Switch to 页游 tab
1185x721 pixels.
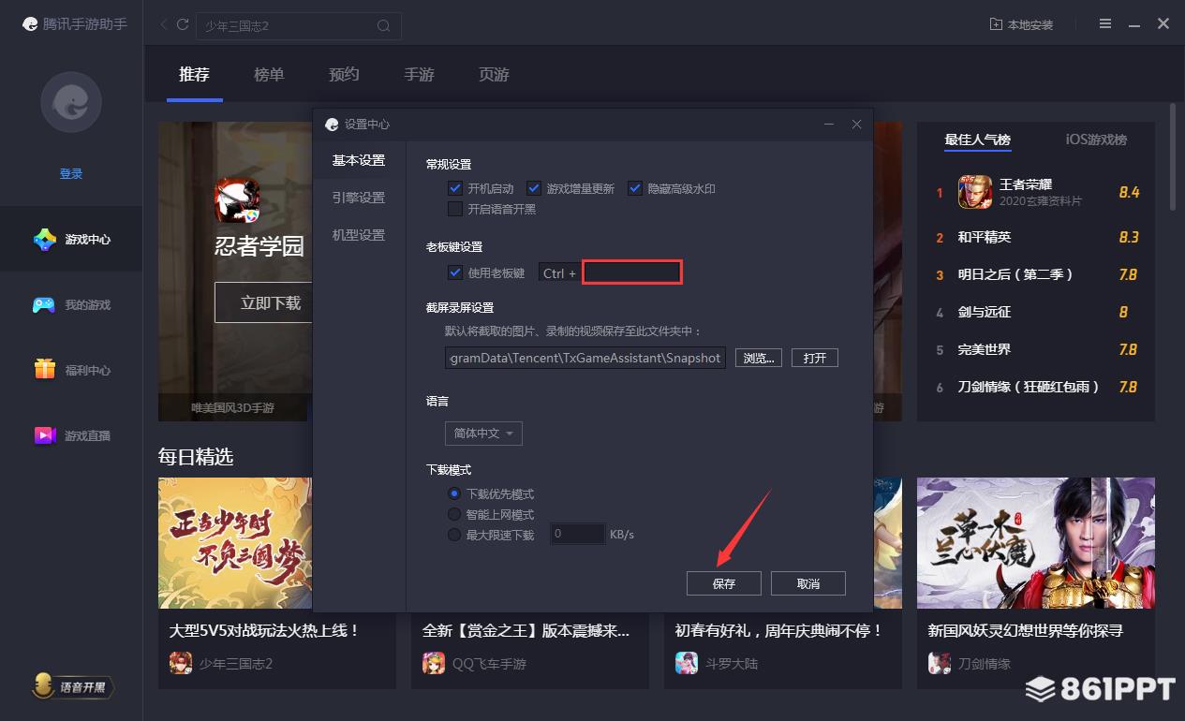click(494, 74)
